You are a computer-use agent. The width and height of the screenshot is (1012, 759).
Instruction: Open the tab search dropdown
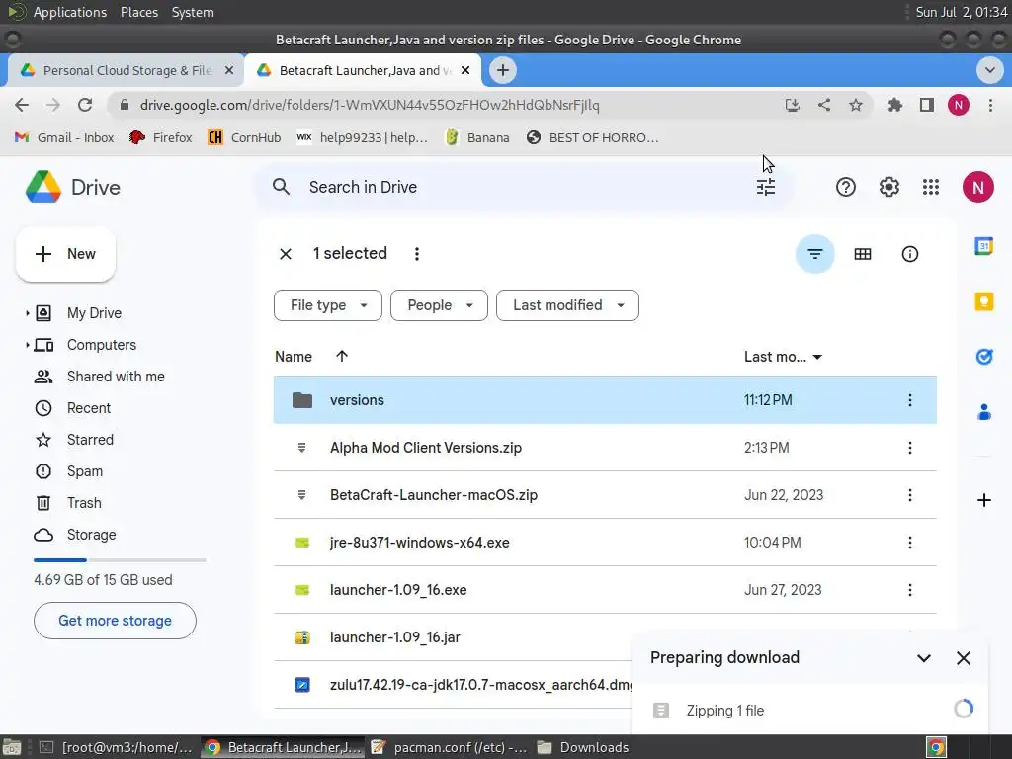pos(989,70)
